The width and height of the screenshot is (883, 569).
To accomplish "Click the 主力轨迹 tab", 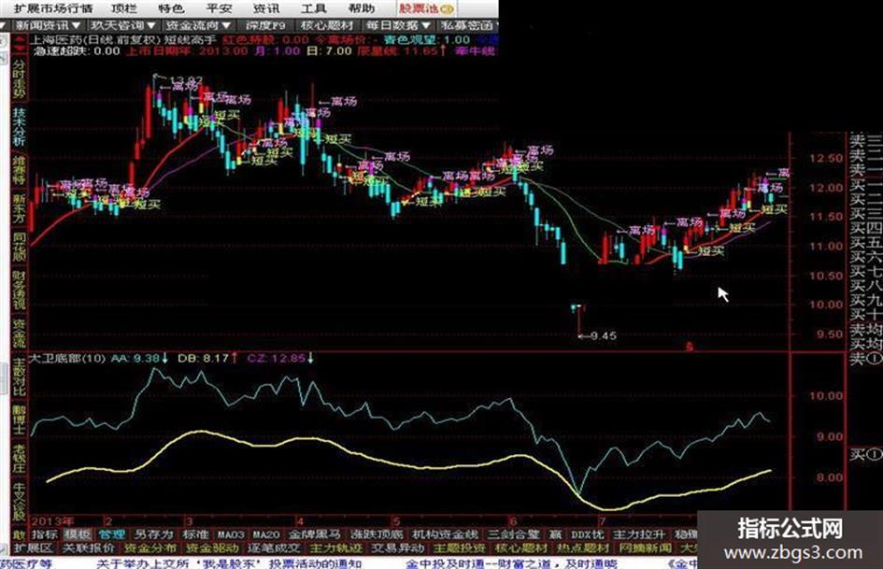I will click(335, 548).
